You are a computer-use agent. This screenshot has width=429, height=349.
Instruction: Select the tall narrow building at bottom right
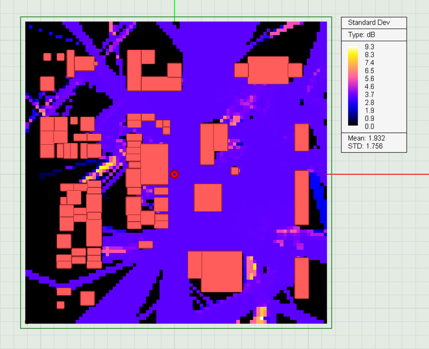(302, 278)
